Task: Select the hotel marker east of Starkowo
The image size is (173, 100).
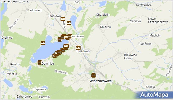Action: pyautogui.click(x=69, y=23)
